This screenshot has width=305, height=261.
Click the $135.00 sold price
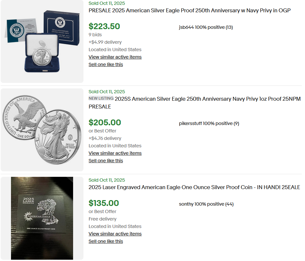coord(104,203)
